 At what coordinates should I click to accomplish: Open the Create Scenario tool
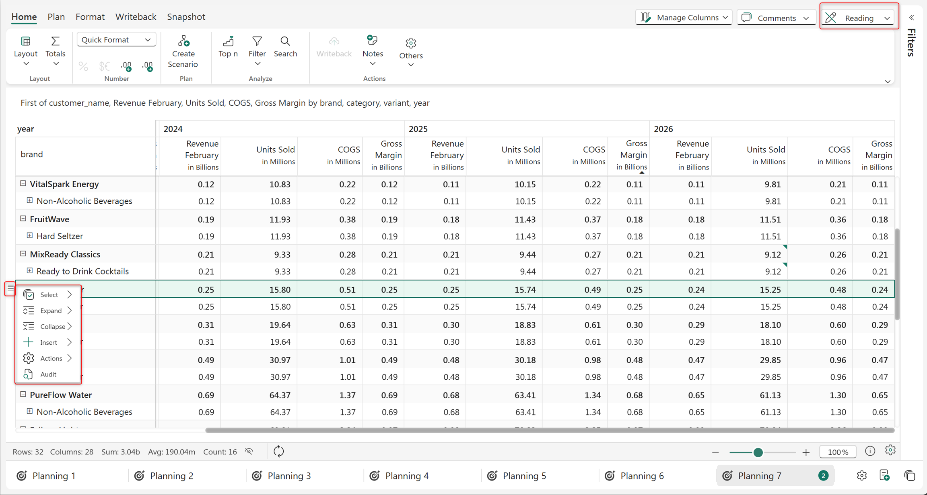[183, 52]
